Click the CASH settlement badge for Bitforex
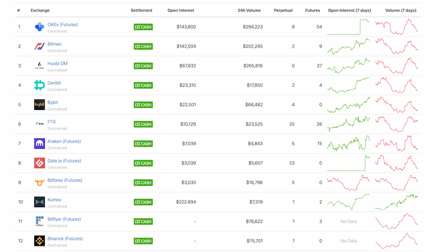The width and height of the screenshot is (442, 252). [x=143, y=183]
